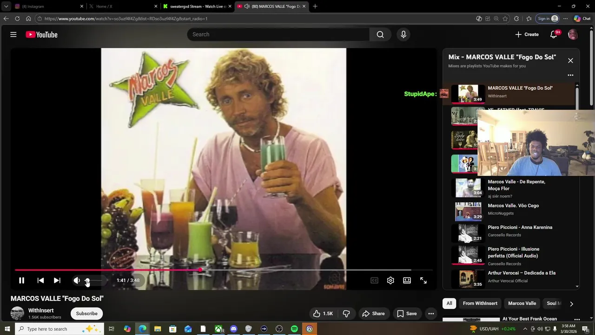595x335 pixels.
Task: Open the Mix playlist three-dot options
Action: (570, 75)
